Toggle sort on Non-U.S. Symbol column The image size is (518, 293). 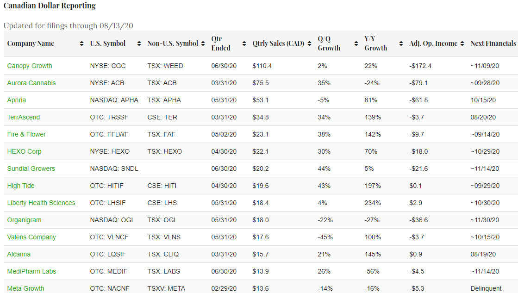coord(202,44)
